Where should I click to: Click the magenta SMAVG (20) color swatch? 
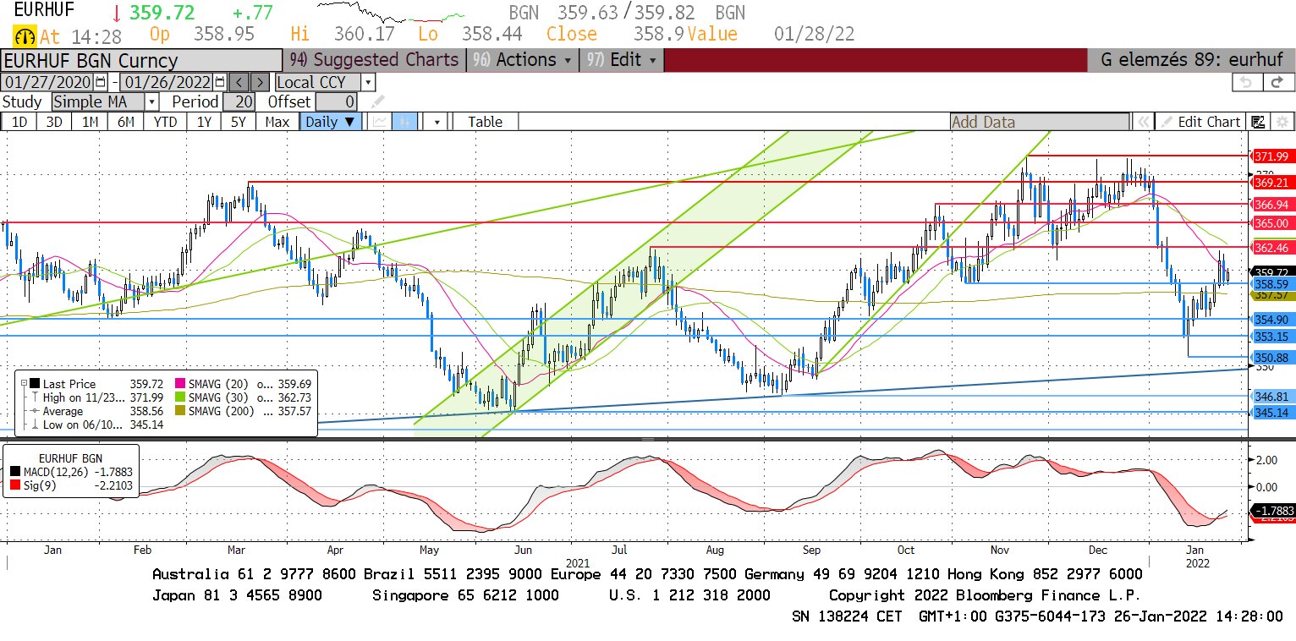tap(178, 384)
